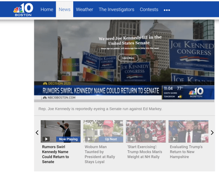This screenshot has height=177, width=219.
Task: Open 'Woburn Man Taunted by President' headline
Action: 100,154
